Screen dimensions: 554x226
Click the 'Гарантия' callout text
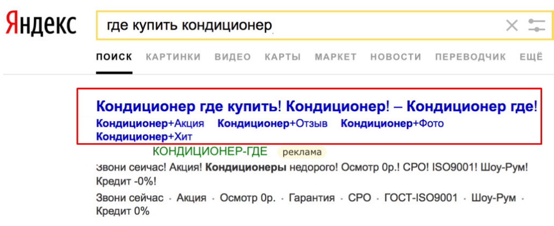pos(312,198)
